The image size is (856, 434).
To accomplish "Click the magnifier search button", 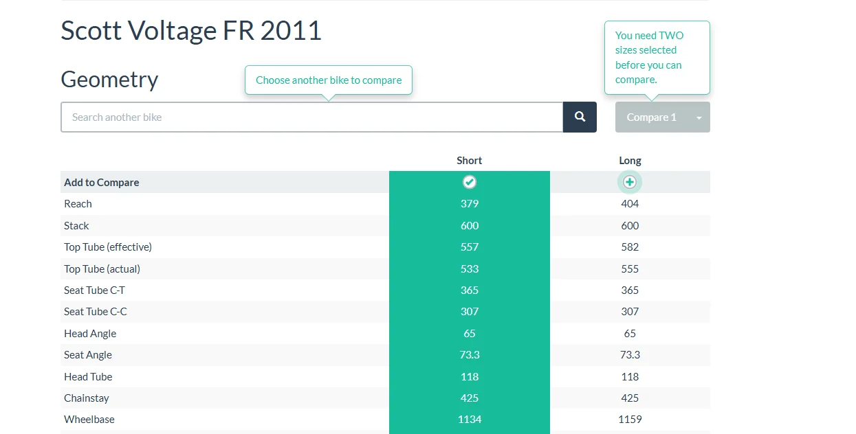I will (x=580, y=117).
